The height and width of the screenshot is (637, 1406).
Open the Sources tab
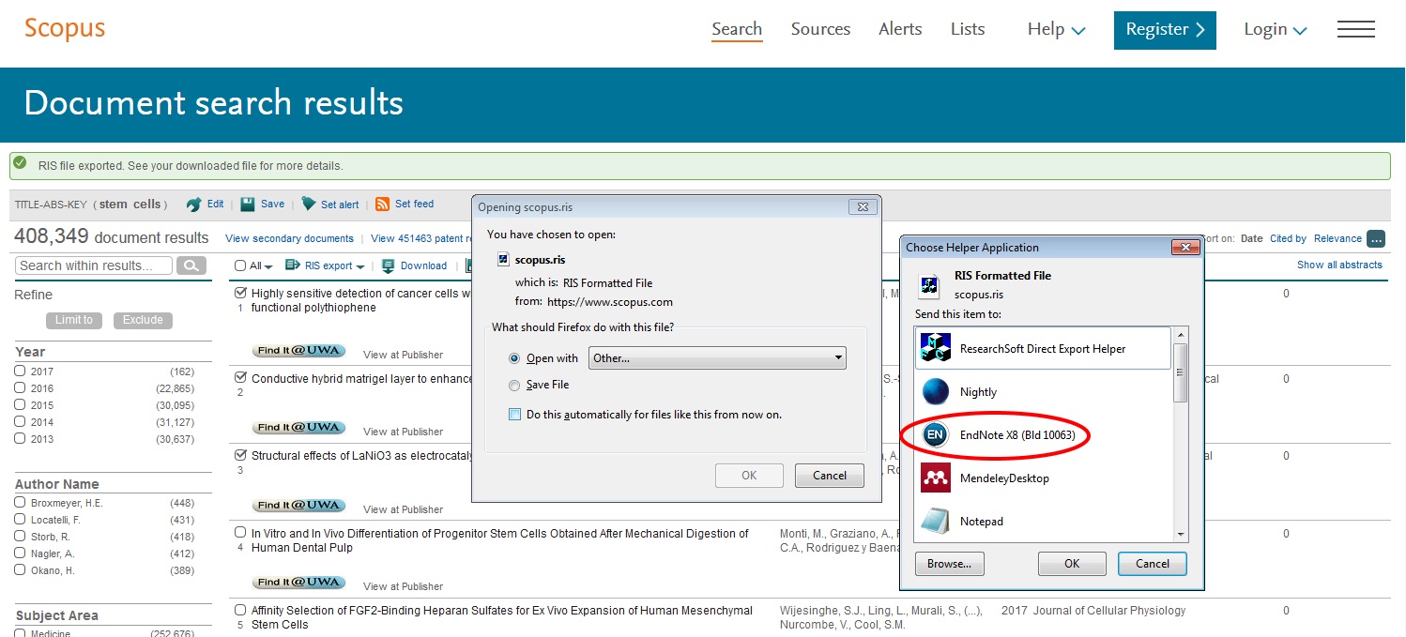click(x=820, y=29)
